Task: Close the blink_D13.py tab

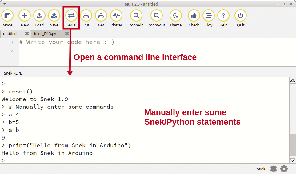Action: coord(67,34)
